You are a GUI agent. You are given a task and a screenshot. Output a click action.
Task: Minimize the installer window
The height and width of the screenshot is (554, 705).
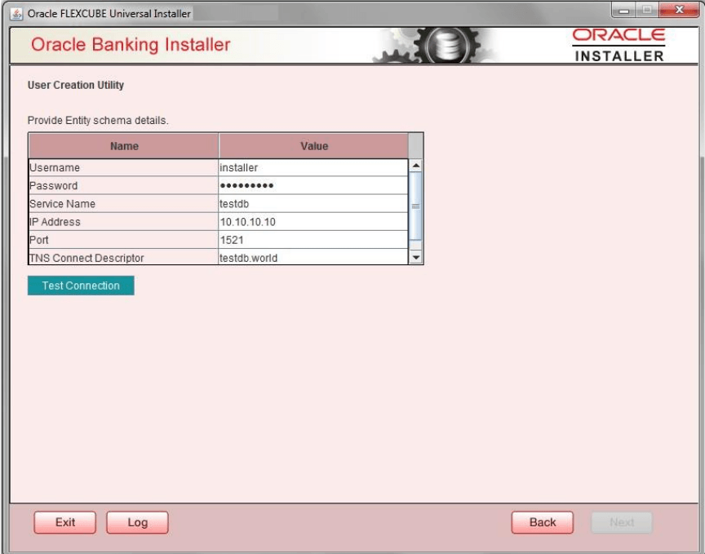tap(623, 10)
